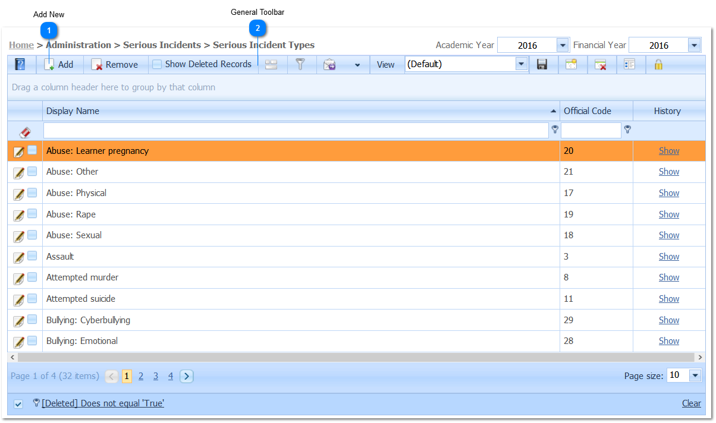Open the Academic Year dropdown
This screenshot has width=716, height=423.
(563, 45)
